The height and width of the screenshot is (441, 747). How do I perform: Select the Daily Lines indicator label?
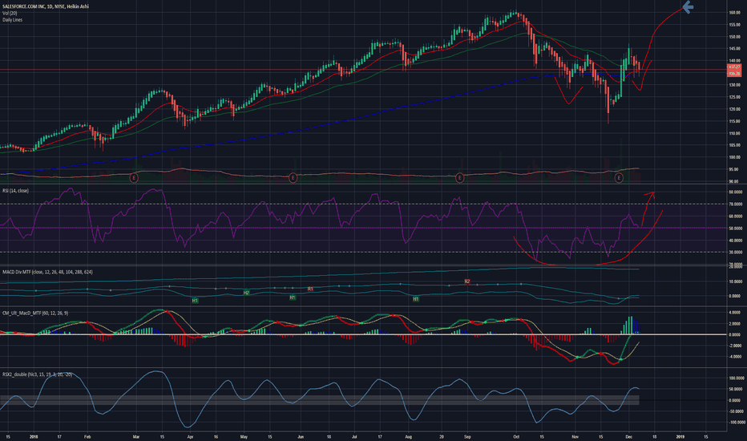[12, 19]
